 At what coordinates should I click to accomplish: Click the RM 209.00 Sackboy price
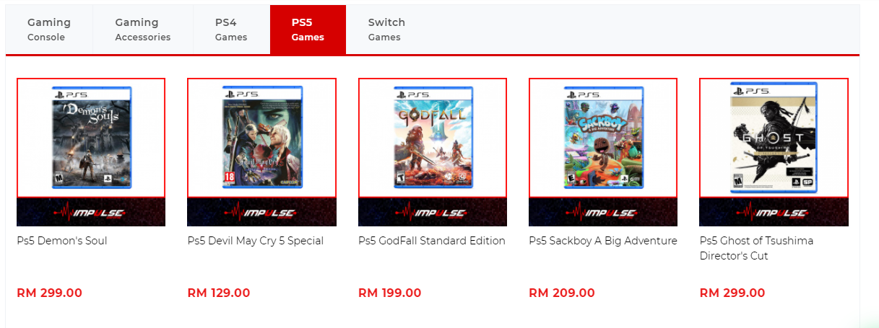[x=562, y=293]
